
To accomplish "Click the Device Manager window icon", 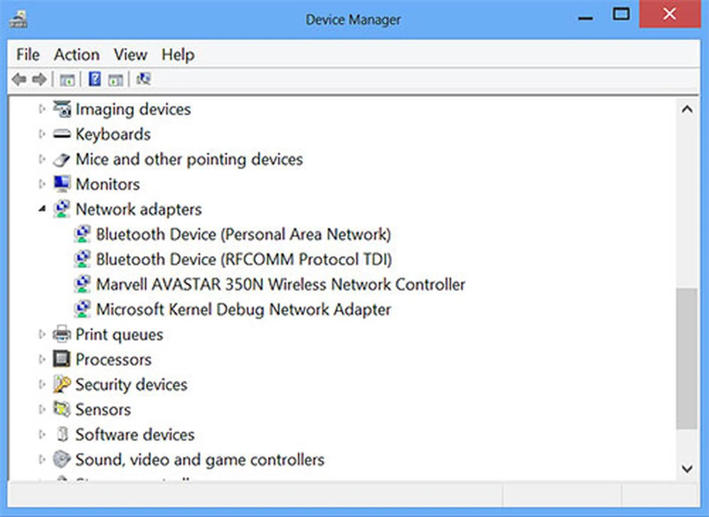I will (x=18, y=18).
